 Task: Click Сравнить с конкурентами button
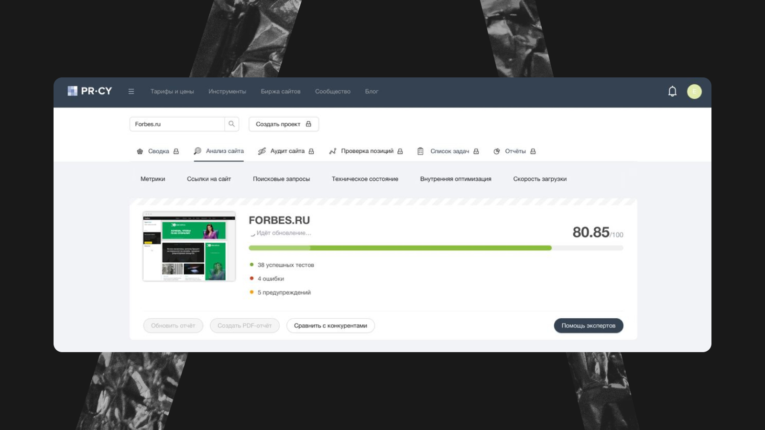(x=330, y=326)
